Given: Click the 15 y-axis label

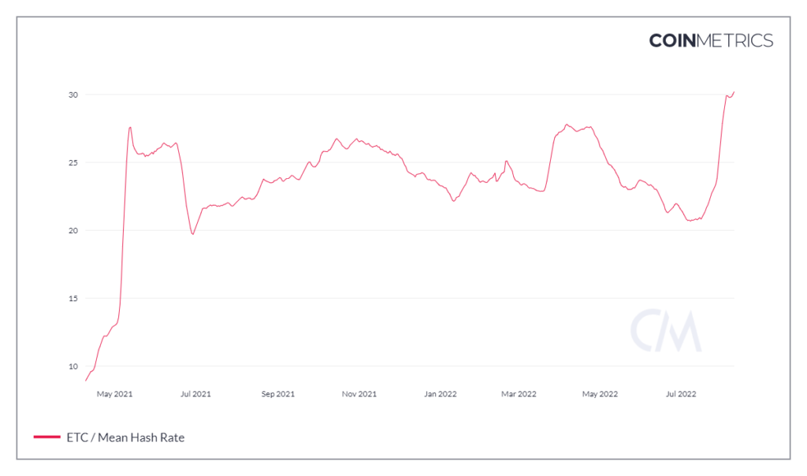Looking at the screenshot, I should [72, 299].
